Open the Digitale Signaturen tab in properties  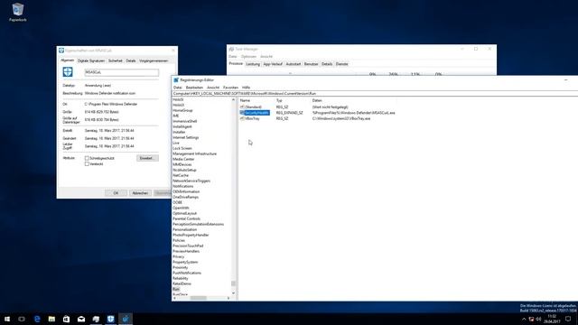(91, 60)
